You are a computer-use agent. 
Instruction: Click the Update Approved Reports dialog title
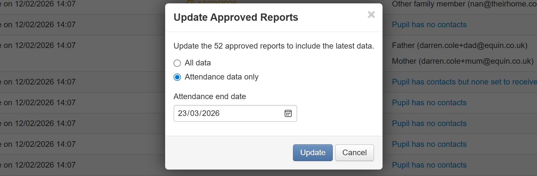pos(236,17)
